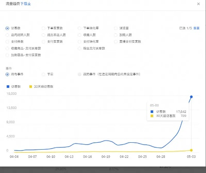Click the blue data point at 05-03
Viewport: 206px width, 173px height.
click(191, 97)
